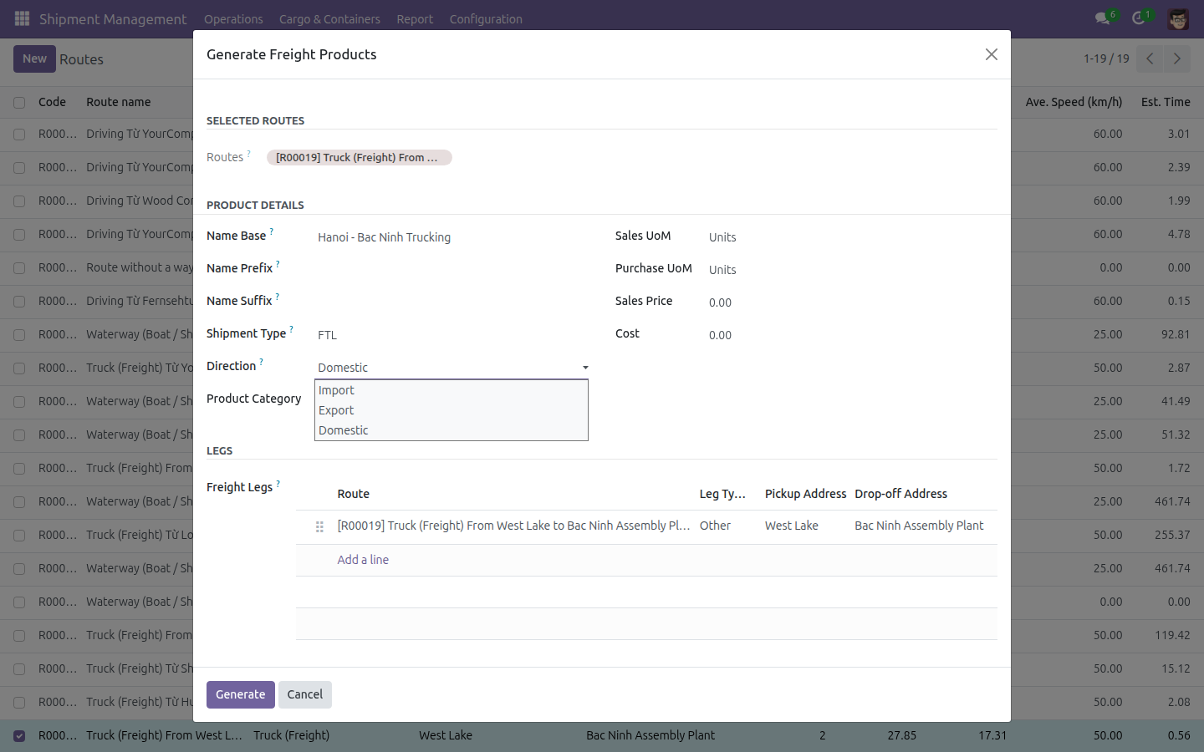This screenshot has height=752, width=1204.
Task: Sort list by Est. Time column
Action: 1166,102
